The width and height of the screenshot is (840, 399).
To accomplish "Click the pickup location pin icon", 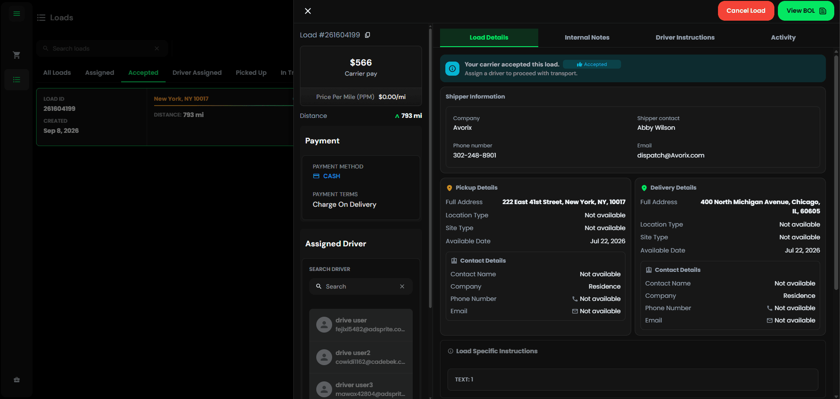I will coord(449,188).
